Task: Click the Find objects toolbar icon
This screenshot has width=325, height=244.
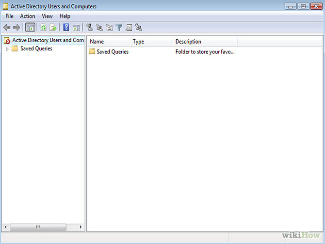Action: coord(129,27)
